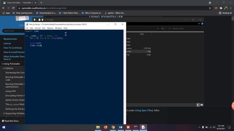
Task: Open the Window menu in IDLE
Action: 58,28
